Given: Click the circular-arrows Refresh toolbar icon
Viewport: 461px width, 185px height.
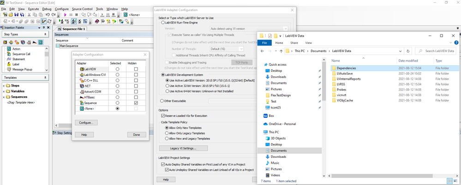Looking at the screenshot, I should click(x=49, y=22).
